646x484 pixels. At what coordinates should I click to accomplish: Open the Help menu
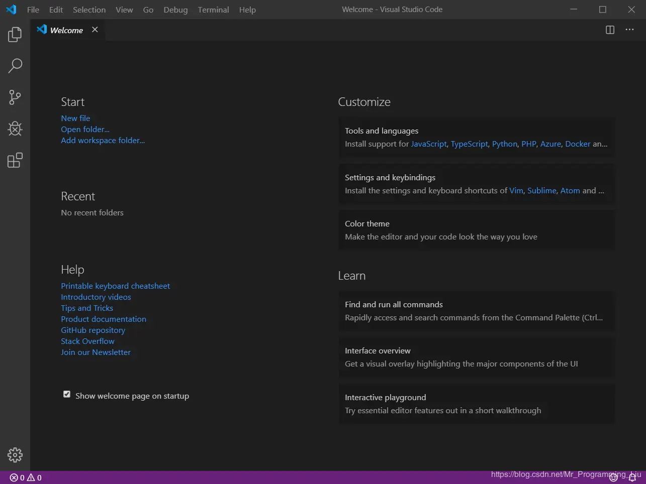pyautogui.click(x=247, y=10)
